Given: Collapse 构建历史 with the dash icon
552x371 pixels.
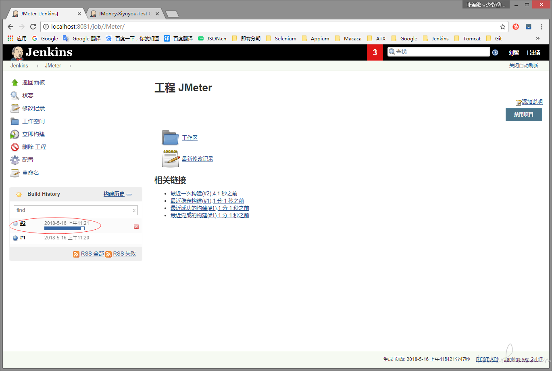Looking at the screenshot, I should (129, 195).
